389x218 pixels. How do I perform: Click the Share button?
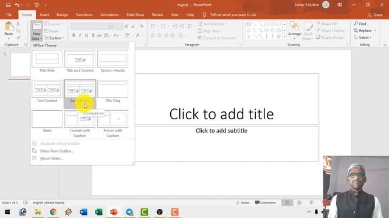pos(375,15)
